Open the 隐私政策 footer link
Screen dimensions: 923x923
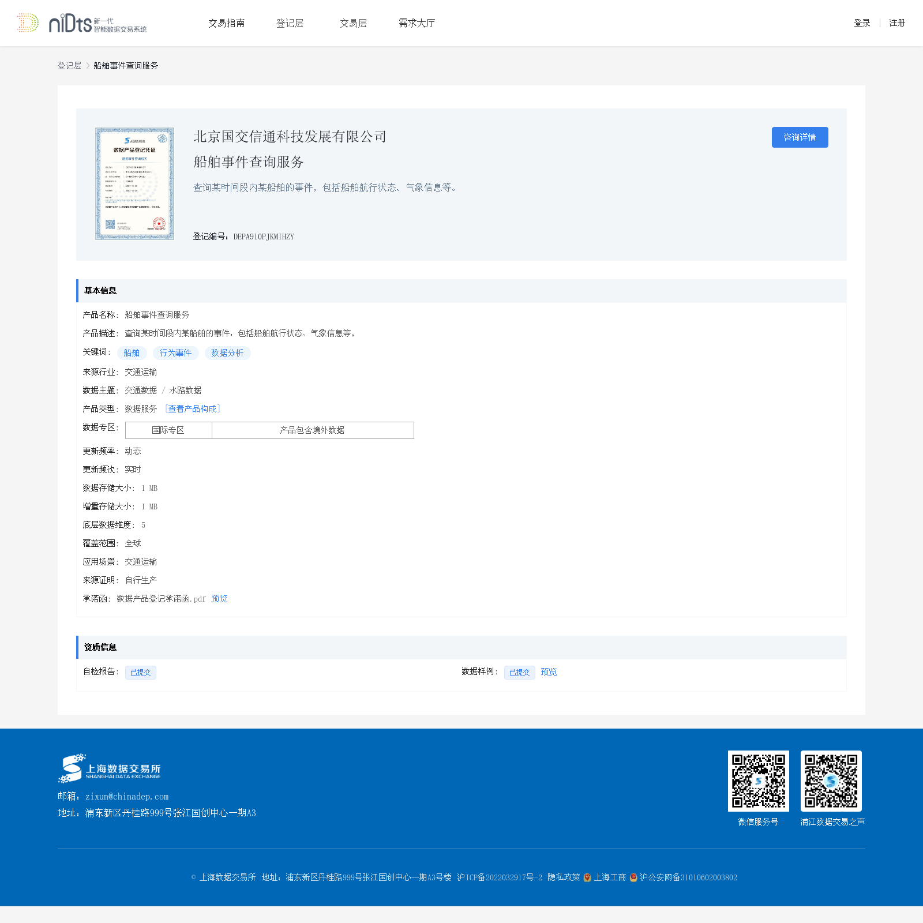click(x=564, y=877)
